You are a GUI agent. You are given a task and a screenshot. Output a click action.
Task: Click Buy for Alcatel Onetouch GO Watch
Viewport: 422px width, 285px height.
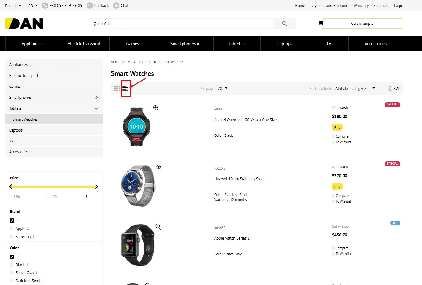tap(337, 127)
